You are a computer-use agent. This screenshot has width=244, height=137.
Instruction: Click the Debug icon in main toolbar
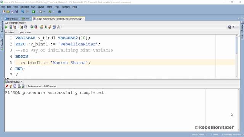pyautogui.click(x=41, y=12)
